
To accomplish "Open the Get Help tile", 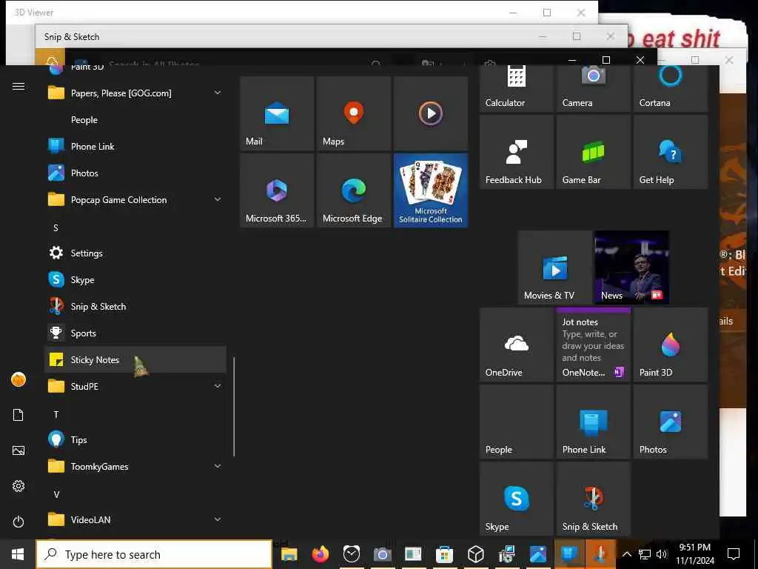I will (670, 151).
